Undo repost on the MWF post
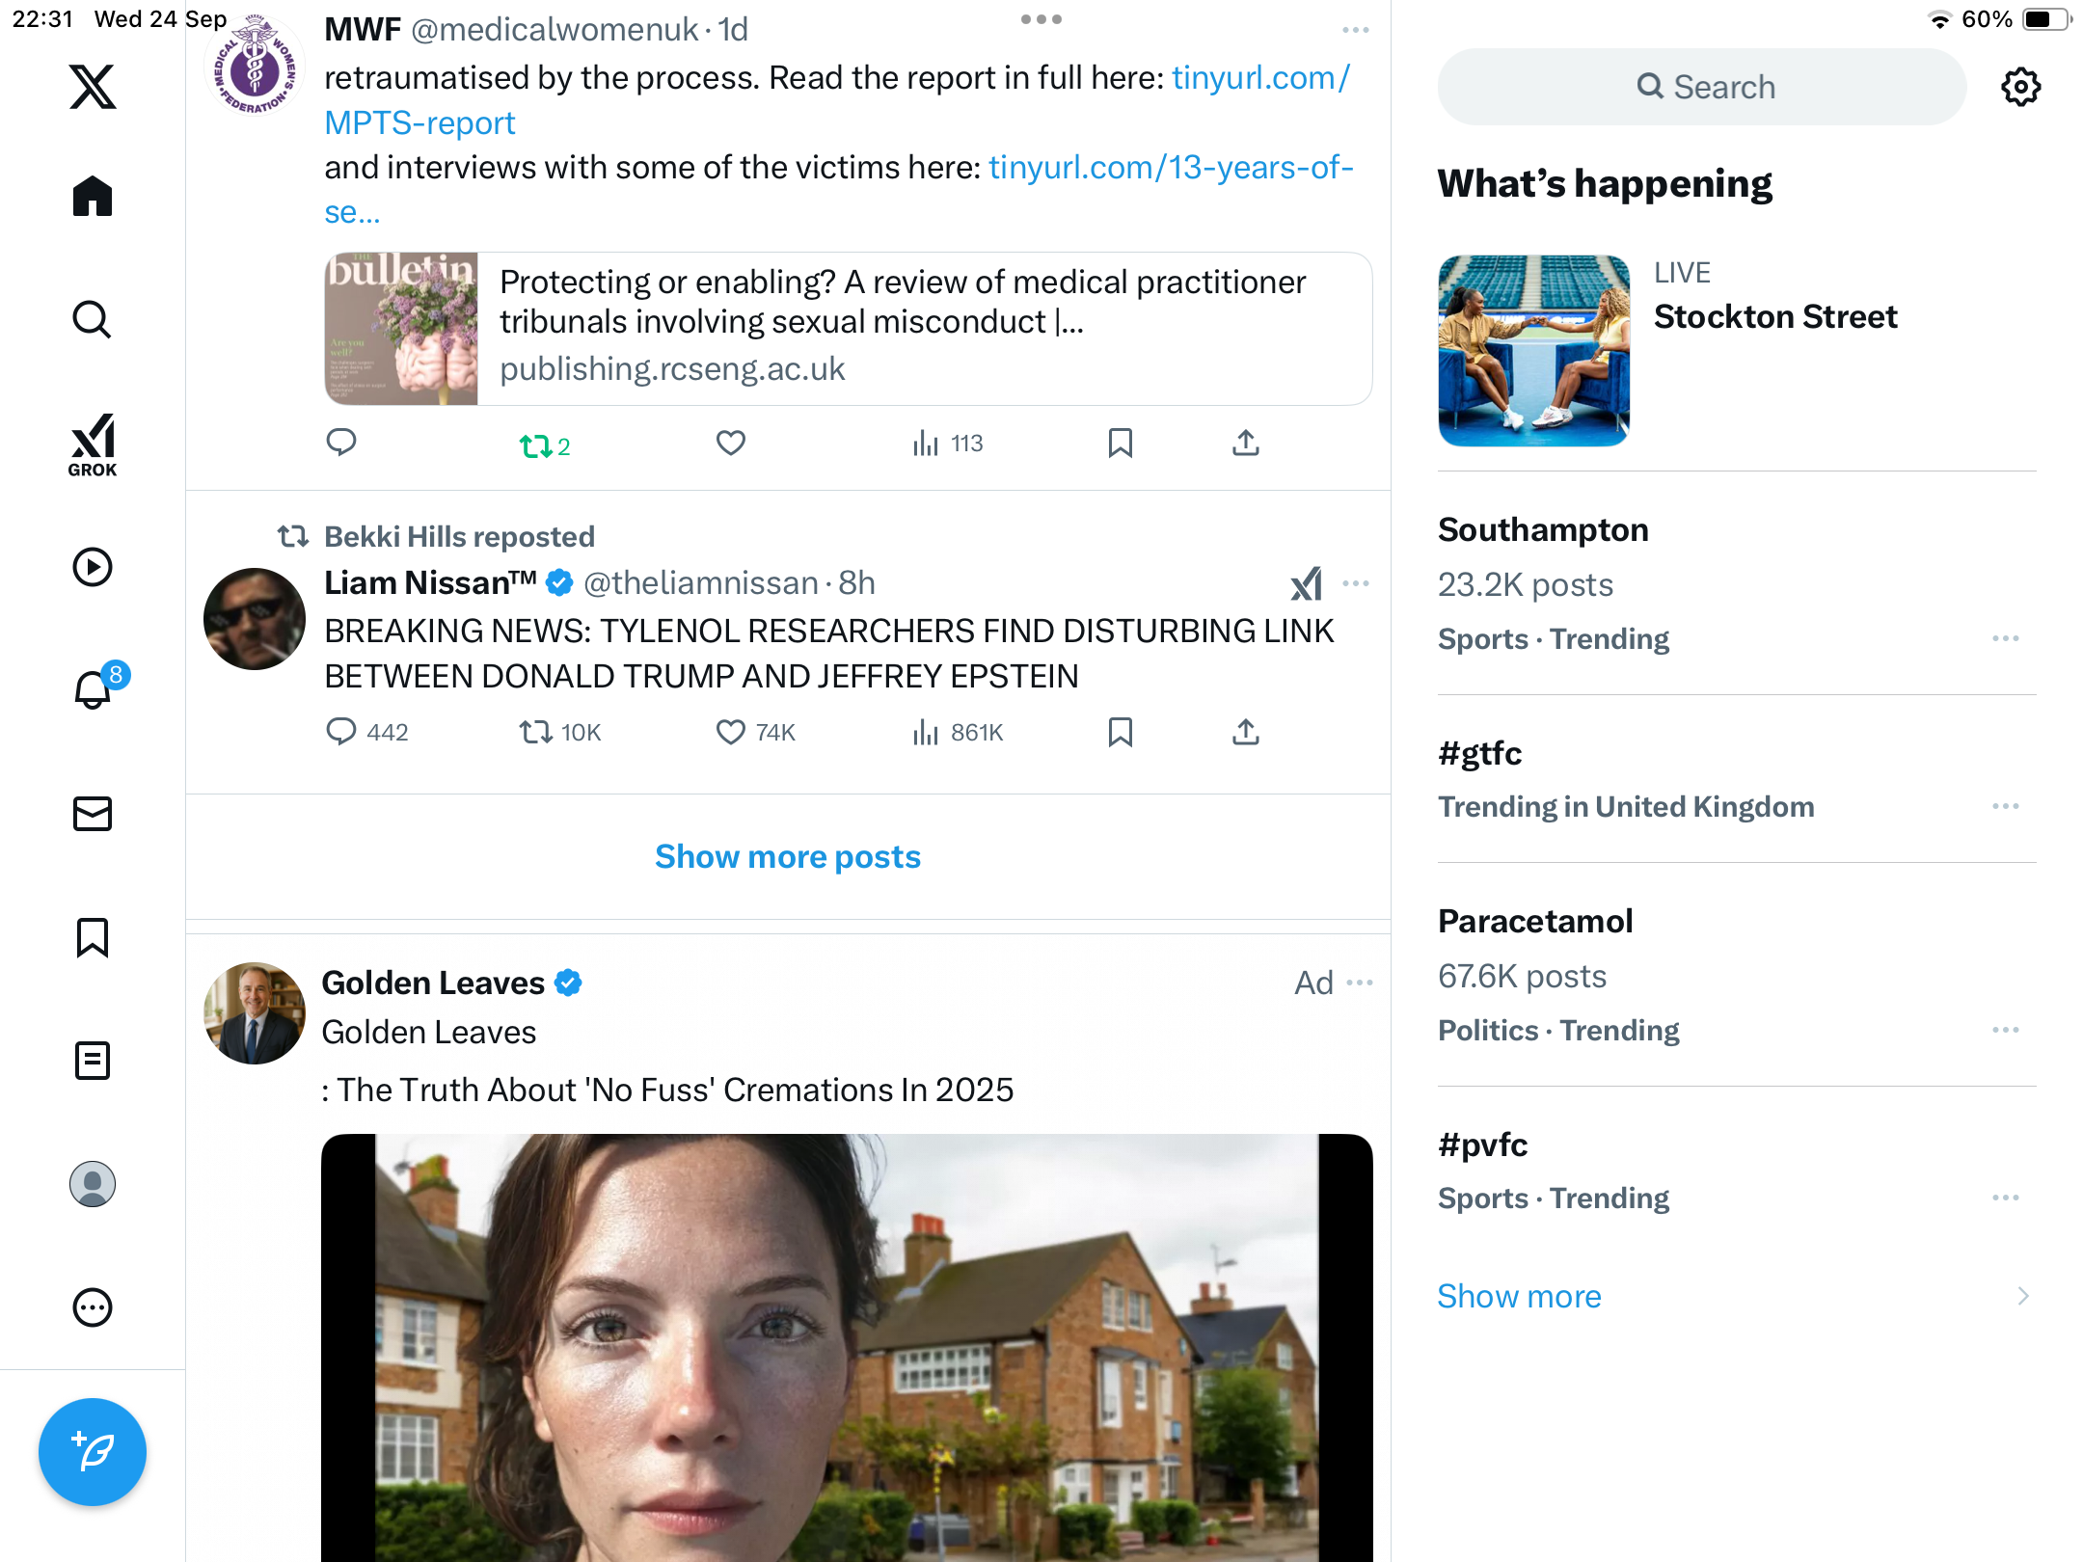This screenshot has width=2083, height=1562. pos(536,445)
